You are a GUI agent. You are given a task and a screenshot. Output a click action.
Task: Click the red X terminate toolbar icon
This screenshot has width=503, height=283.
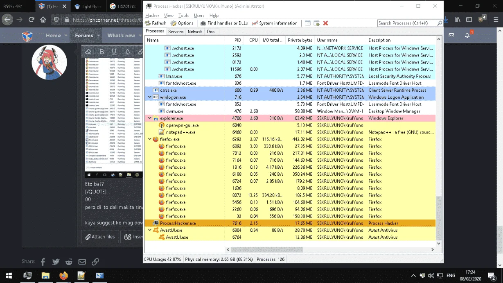coord(326,23)
